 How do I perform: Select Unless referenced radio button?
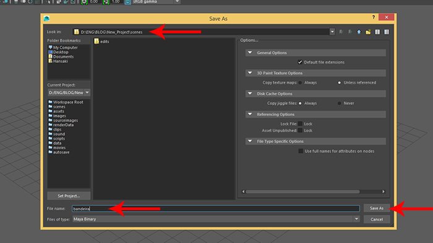[x=340, y=83]
